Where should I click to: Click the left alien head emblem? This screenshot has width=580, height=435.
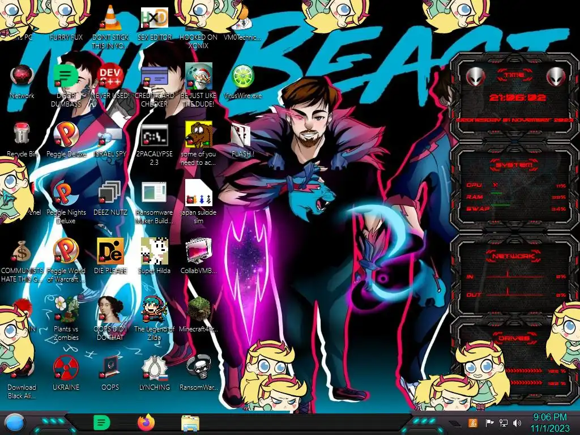(x=475, y=77)
